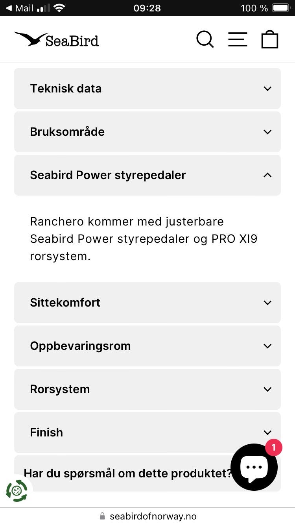Open the search magnifier icon
This screenshot has width=295, height=525.
click(x=205, y=39)
